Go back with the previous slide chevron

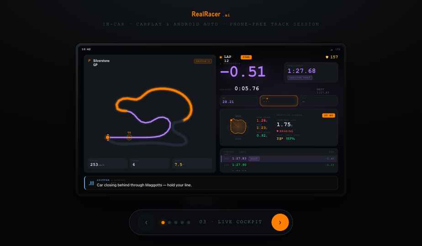pyautogui.click(x=146, y=222)
